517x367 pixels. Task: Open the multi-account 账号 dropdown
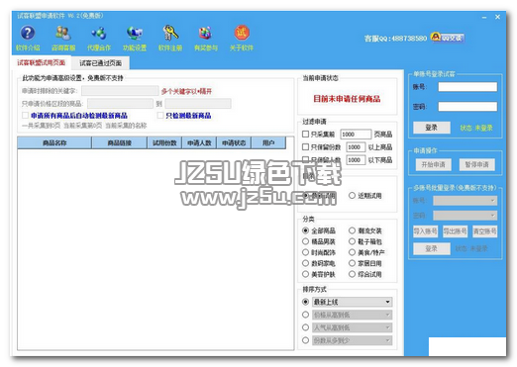click(465, 201)
